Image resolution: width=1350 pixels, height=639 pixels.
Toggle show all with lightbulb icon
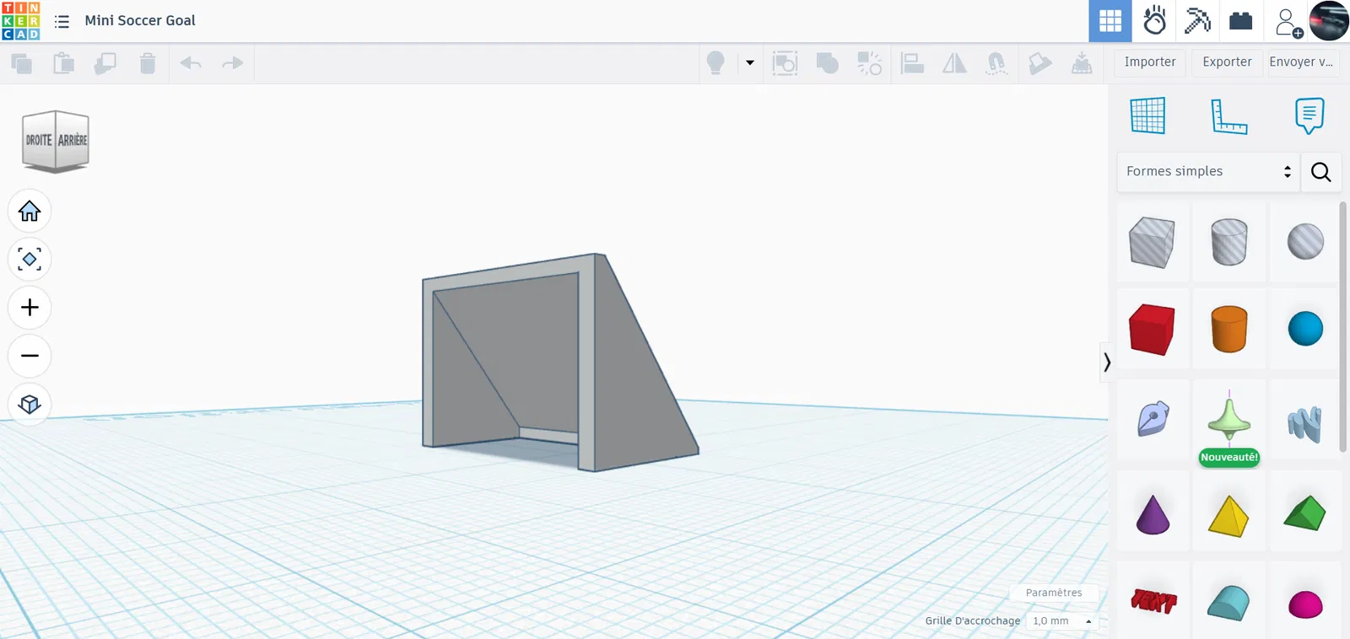pyautogui.click(x=715, y=63)
